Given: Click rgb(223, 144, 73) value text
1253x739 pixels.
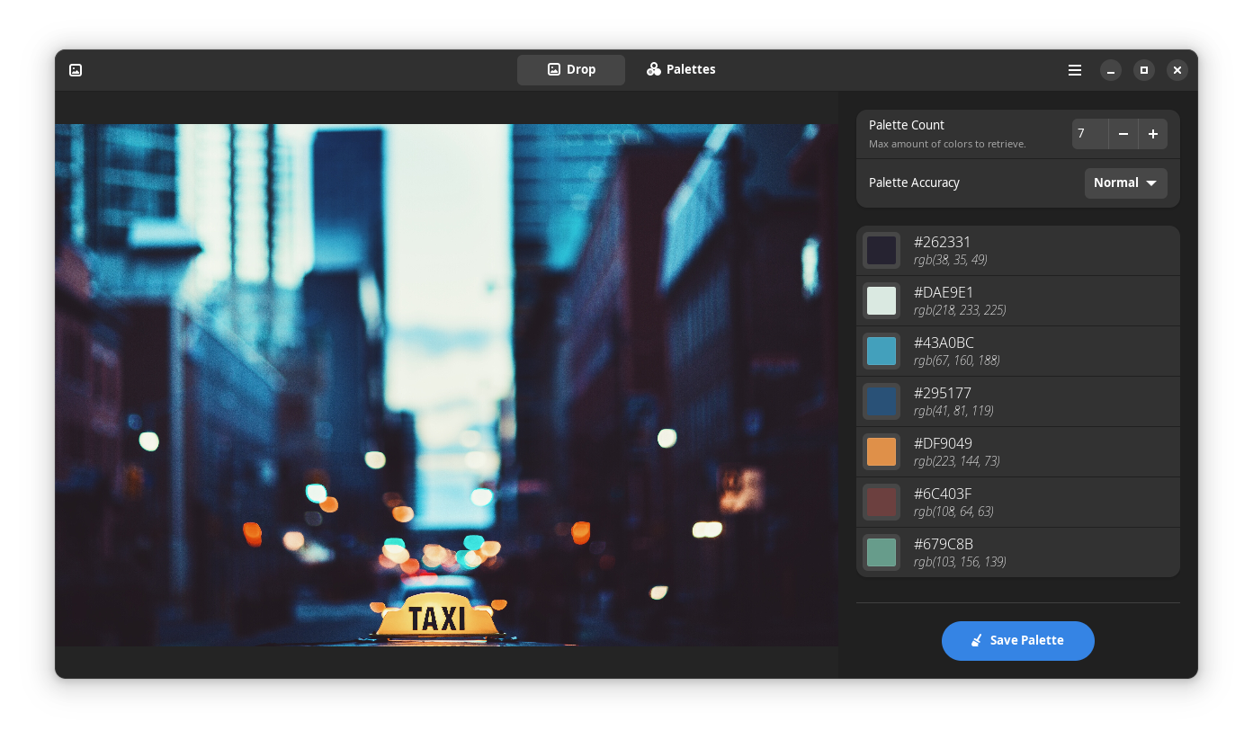Looking at the screenshot, I should [x=957, y=461].
